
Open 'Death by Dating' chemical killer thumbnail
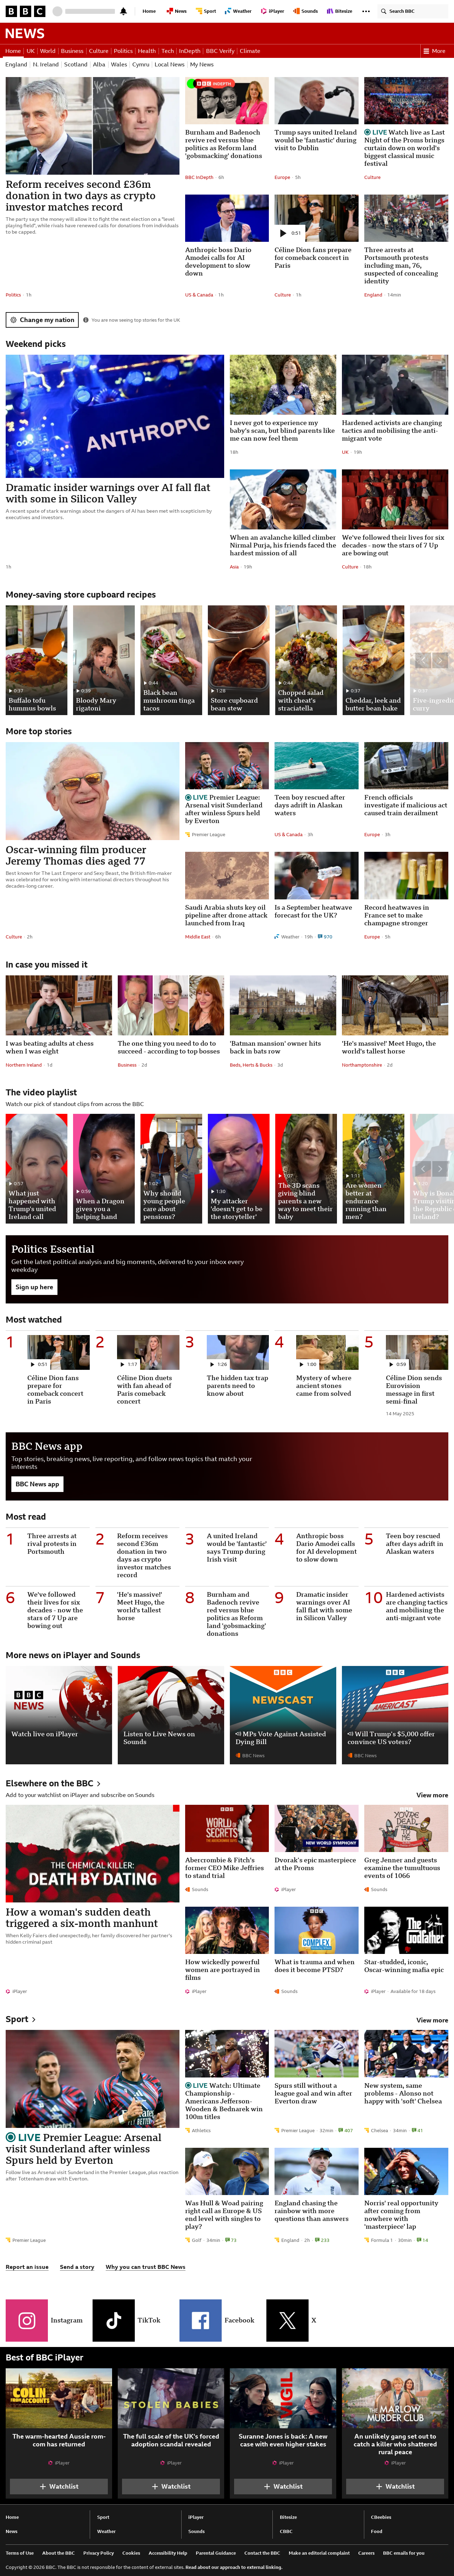93,1853
